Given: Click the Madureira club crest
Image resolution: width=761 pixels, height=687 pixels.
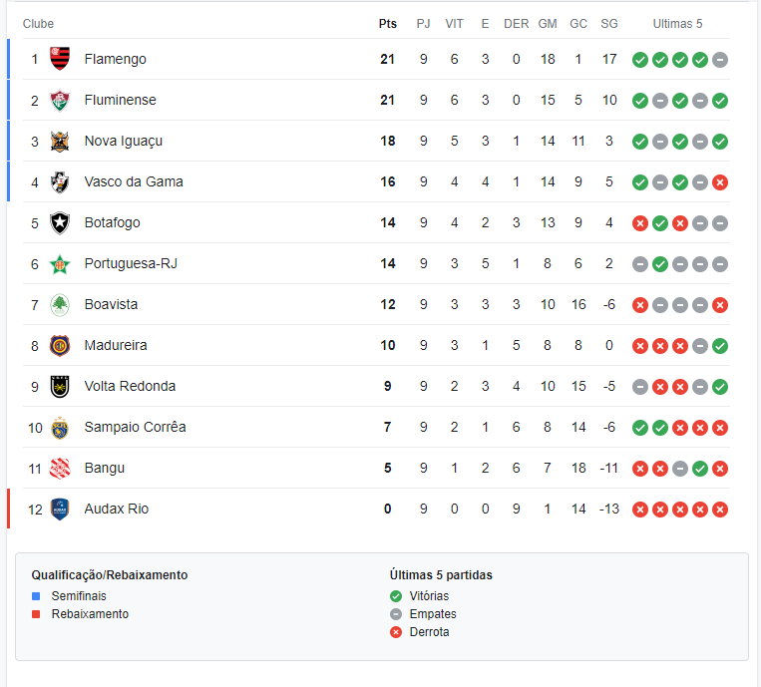Looking at the screenshot, I should [60, 345].
